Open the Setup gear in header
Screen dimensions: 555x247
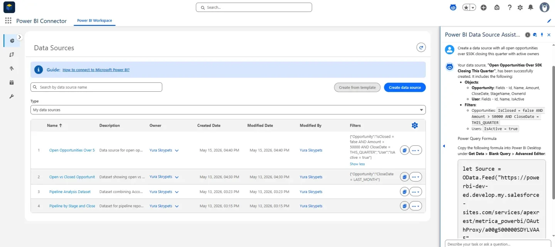520,7
